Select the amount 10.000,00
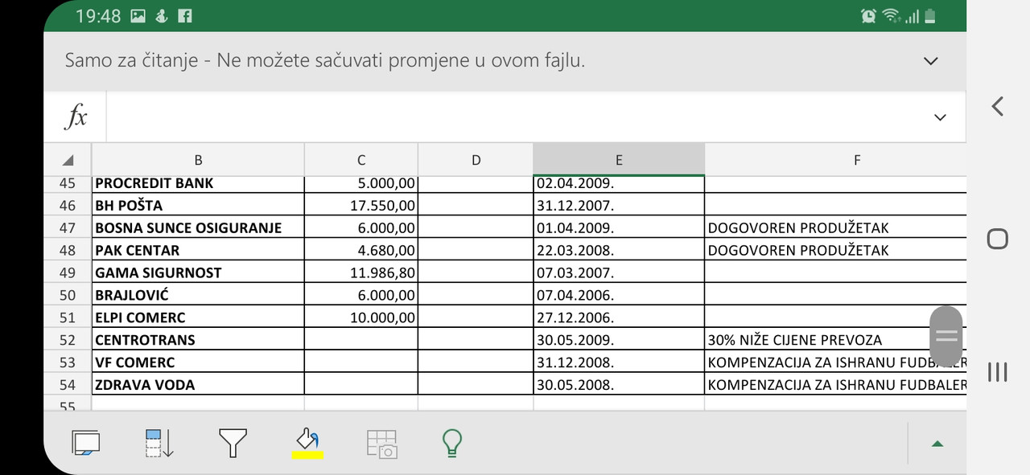 (361, 317)
